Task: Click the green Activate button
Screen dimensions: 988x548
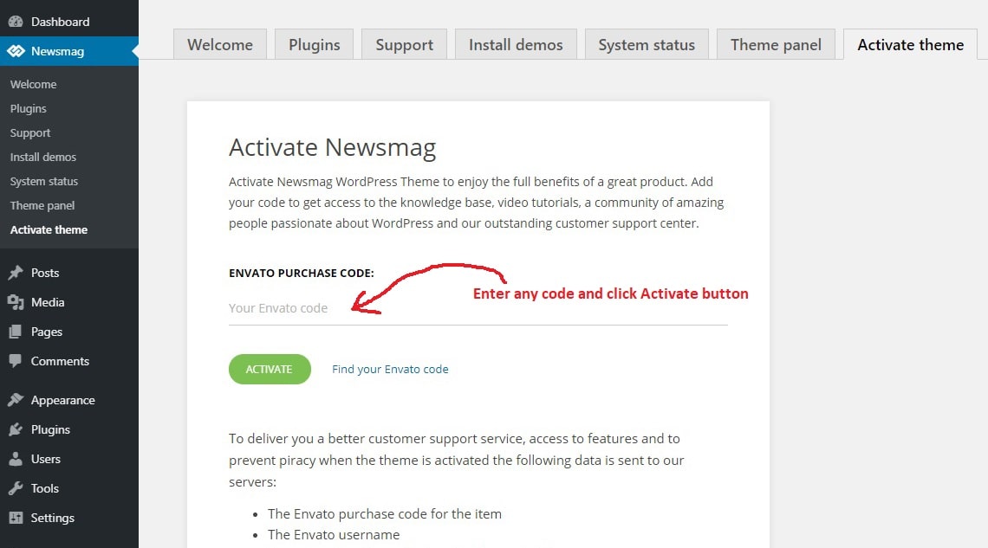Action: [270, 370]
